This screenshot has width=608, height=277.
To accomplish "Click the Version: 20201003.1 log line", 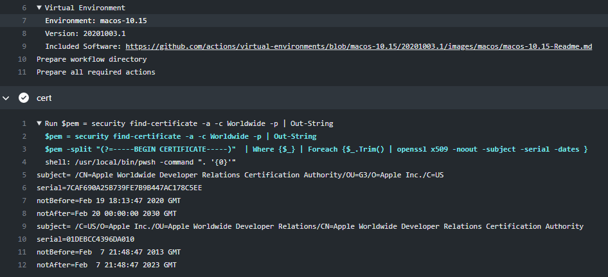I will pyautogui.click(x=85, y=33).
